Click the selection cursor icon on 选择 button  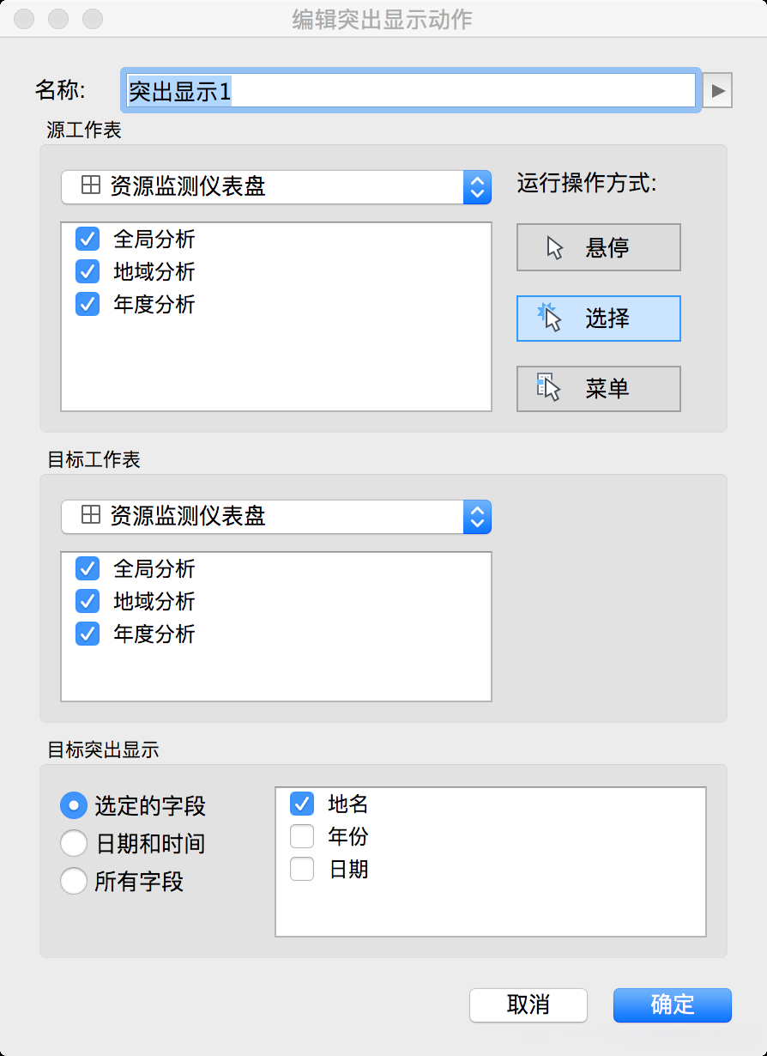click(x=549, y=318)
